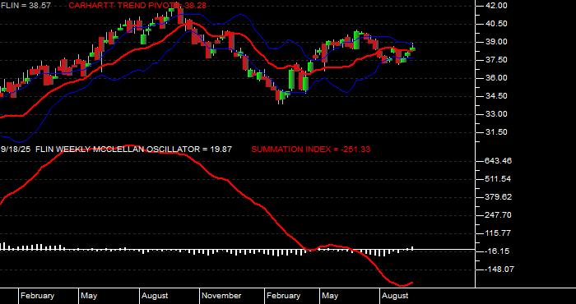Click the first August label on time axis

pyautogui.click(x=155, y=296)
